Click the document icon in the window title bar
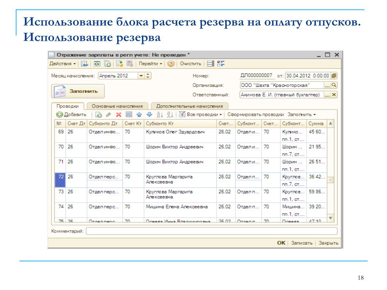This screenshot has height=290, width=387. click(51, 54)
